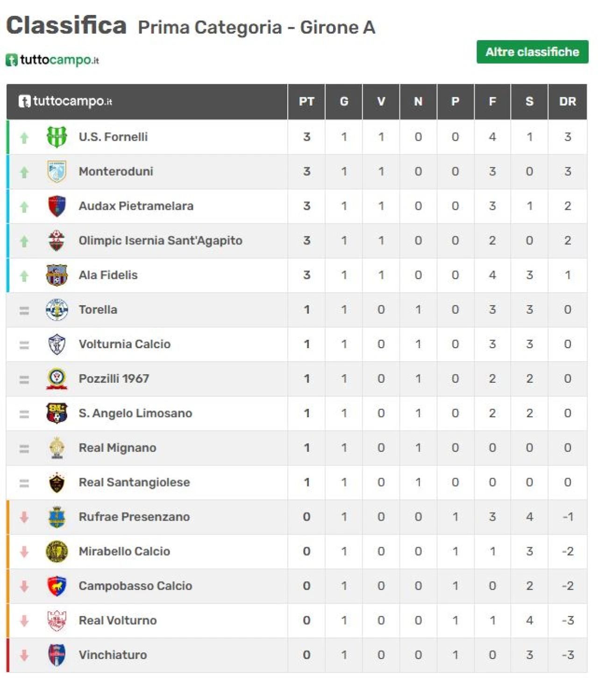Viewport: 598px width, 687px height.
Task: Select the Real Santangiolese team name
Action: pos(134,482)
